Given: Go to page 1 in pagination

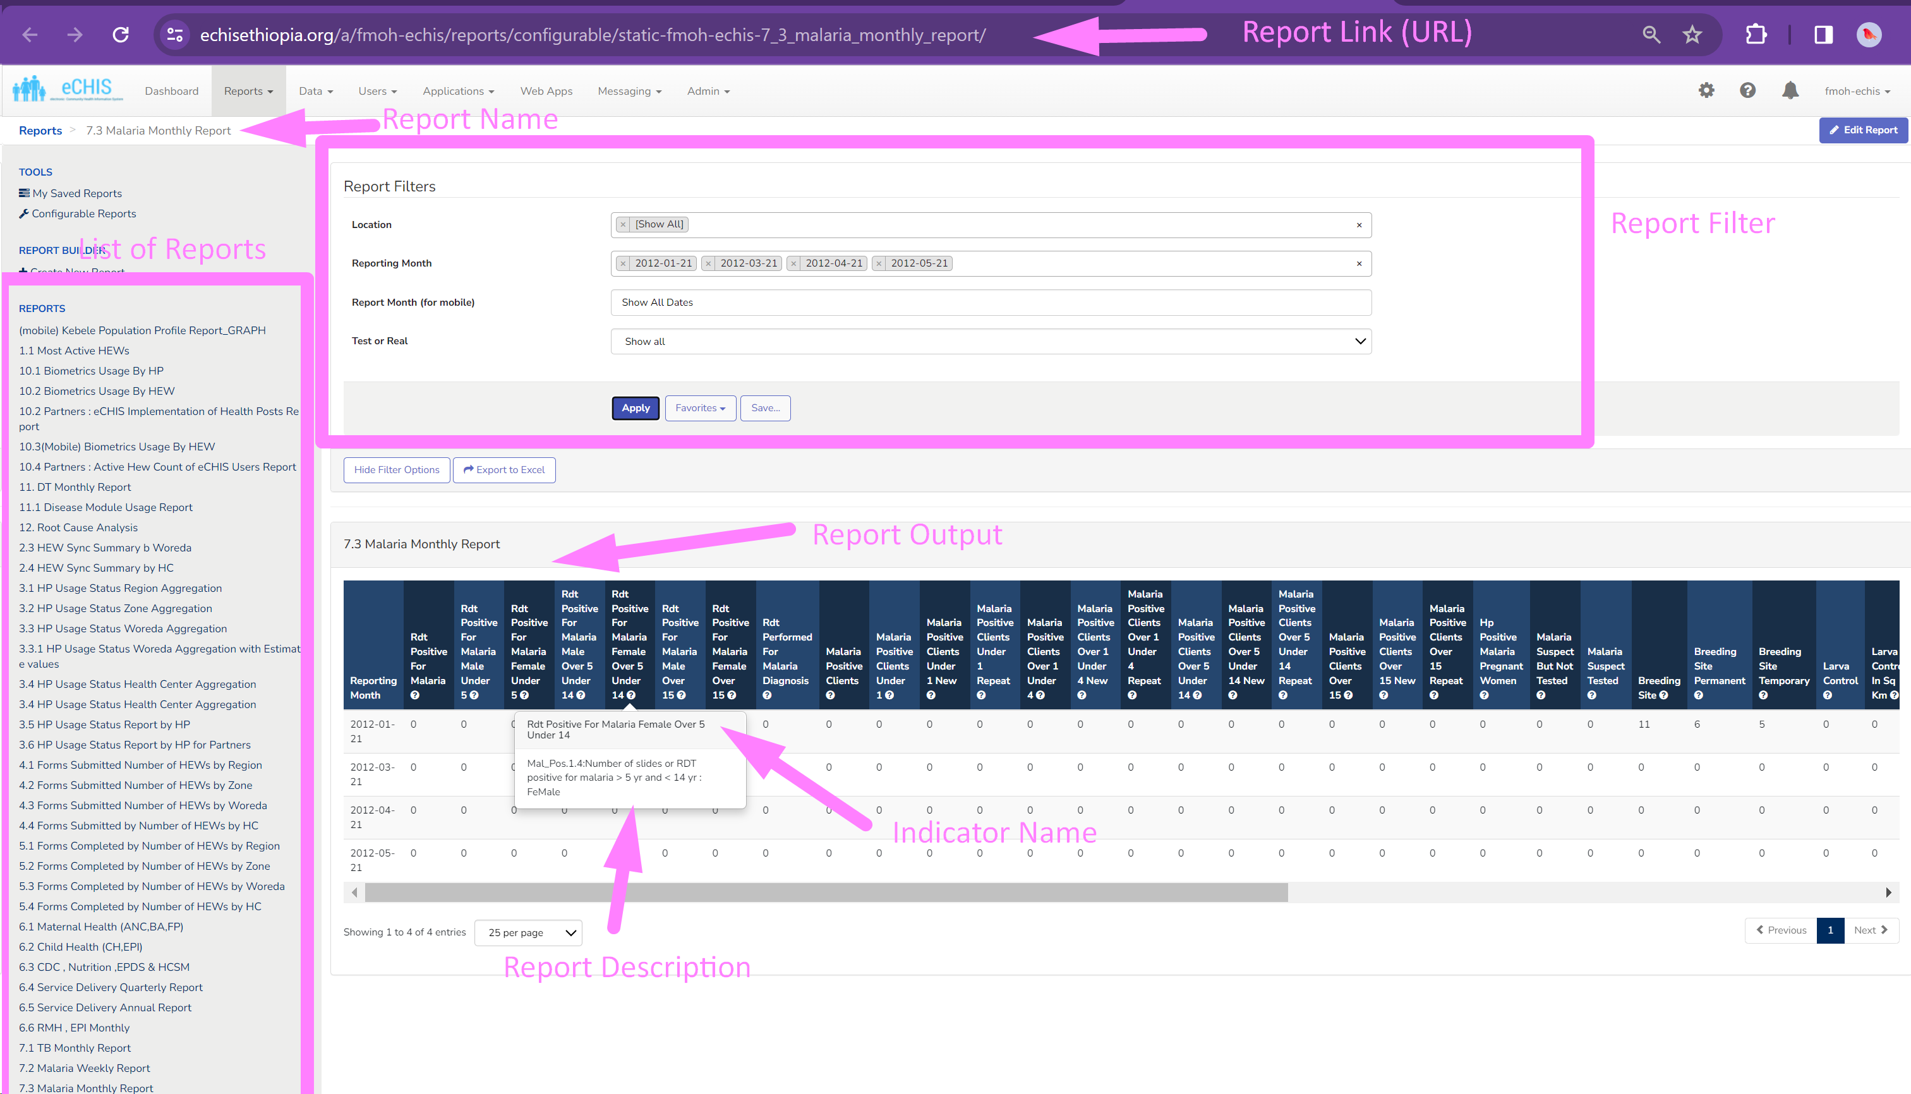Looking at the screenshot, I should click(1830, 930).
